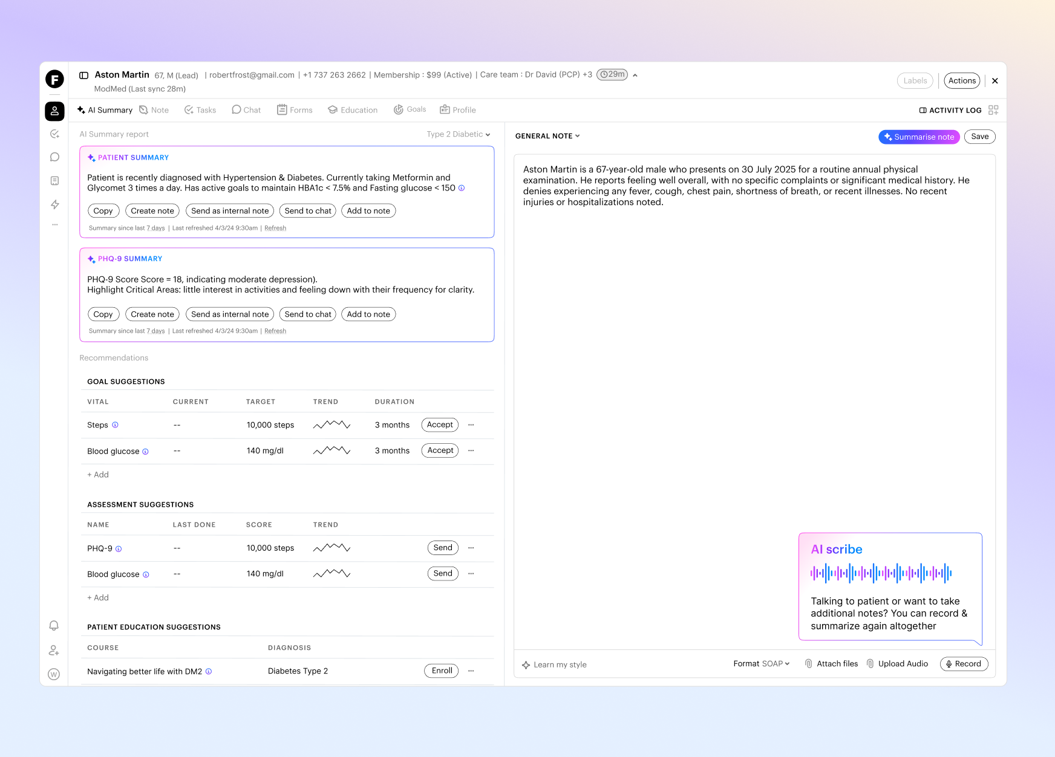Toggle the side panel icon beside patient name
The image size is (1055, 757).
[x=84, y=76]
